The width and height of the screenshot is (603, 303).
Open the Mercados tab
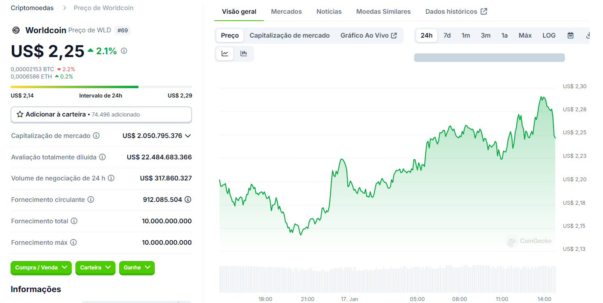[287, 12]
